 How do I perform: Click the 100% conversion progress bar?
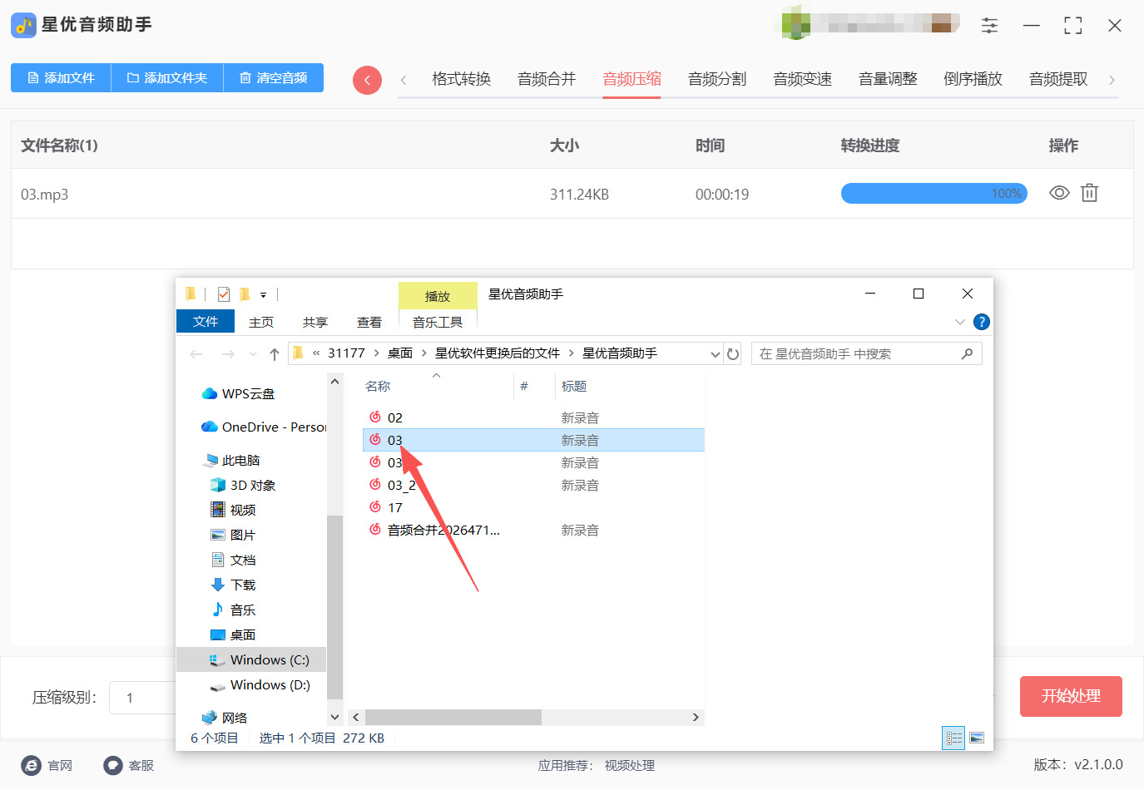tap(934, 194)
